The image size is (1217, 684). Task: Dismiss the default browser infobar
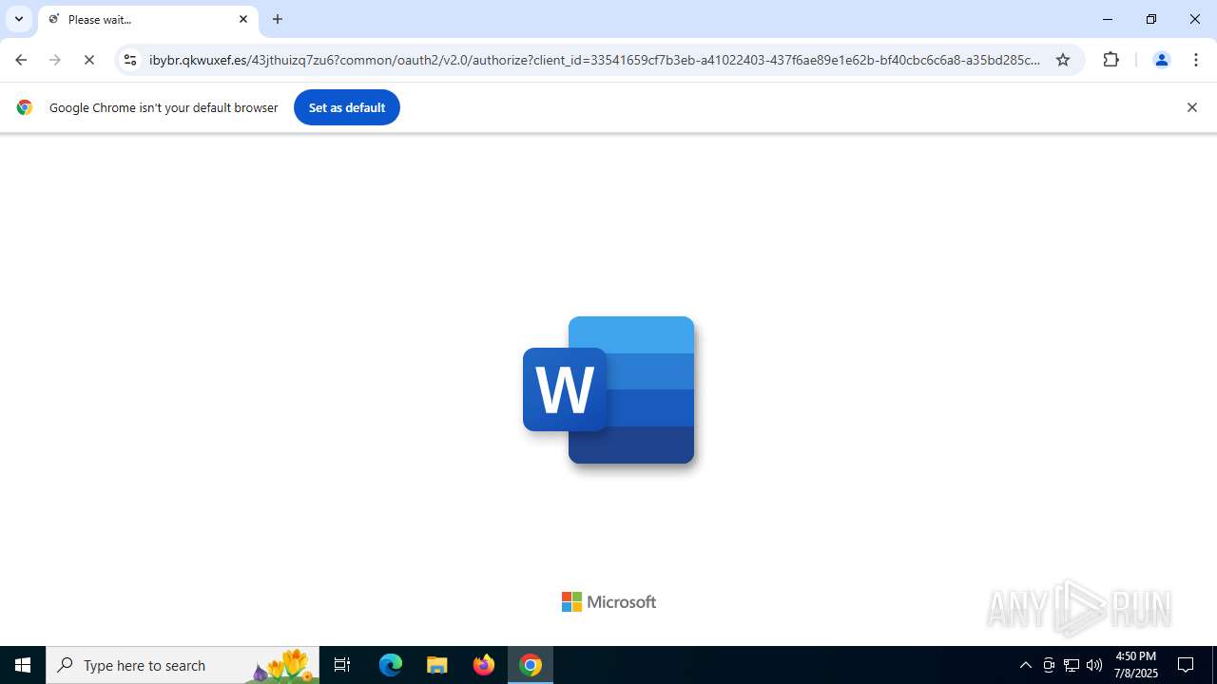click(x=1191, y=107)
